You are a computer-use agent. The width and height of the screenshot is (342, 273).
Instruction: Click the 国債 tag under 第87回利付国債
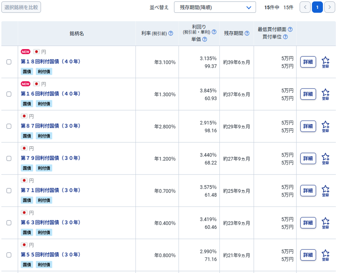27,136
